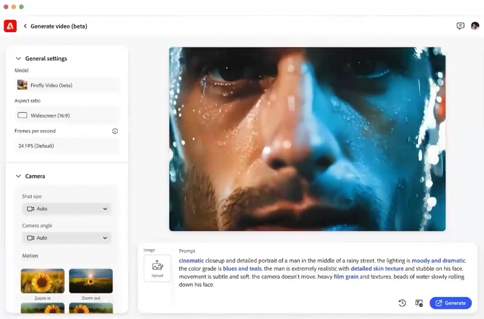Select the Zoom in motion preset

click(42, 280)
